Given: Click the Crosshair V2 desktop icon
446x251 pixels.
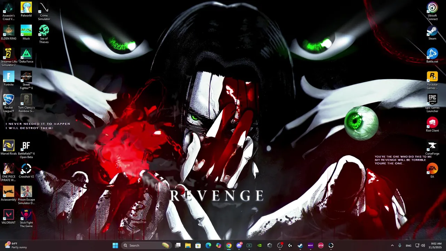Looking at the screenshot, I should coord(26,170).
